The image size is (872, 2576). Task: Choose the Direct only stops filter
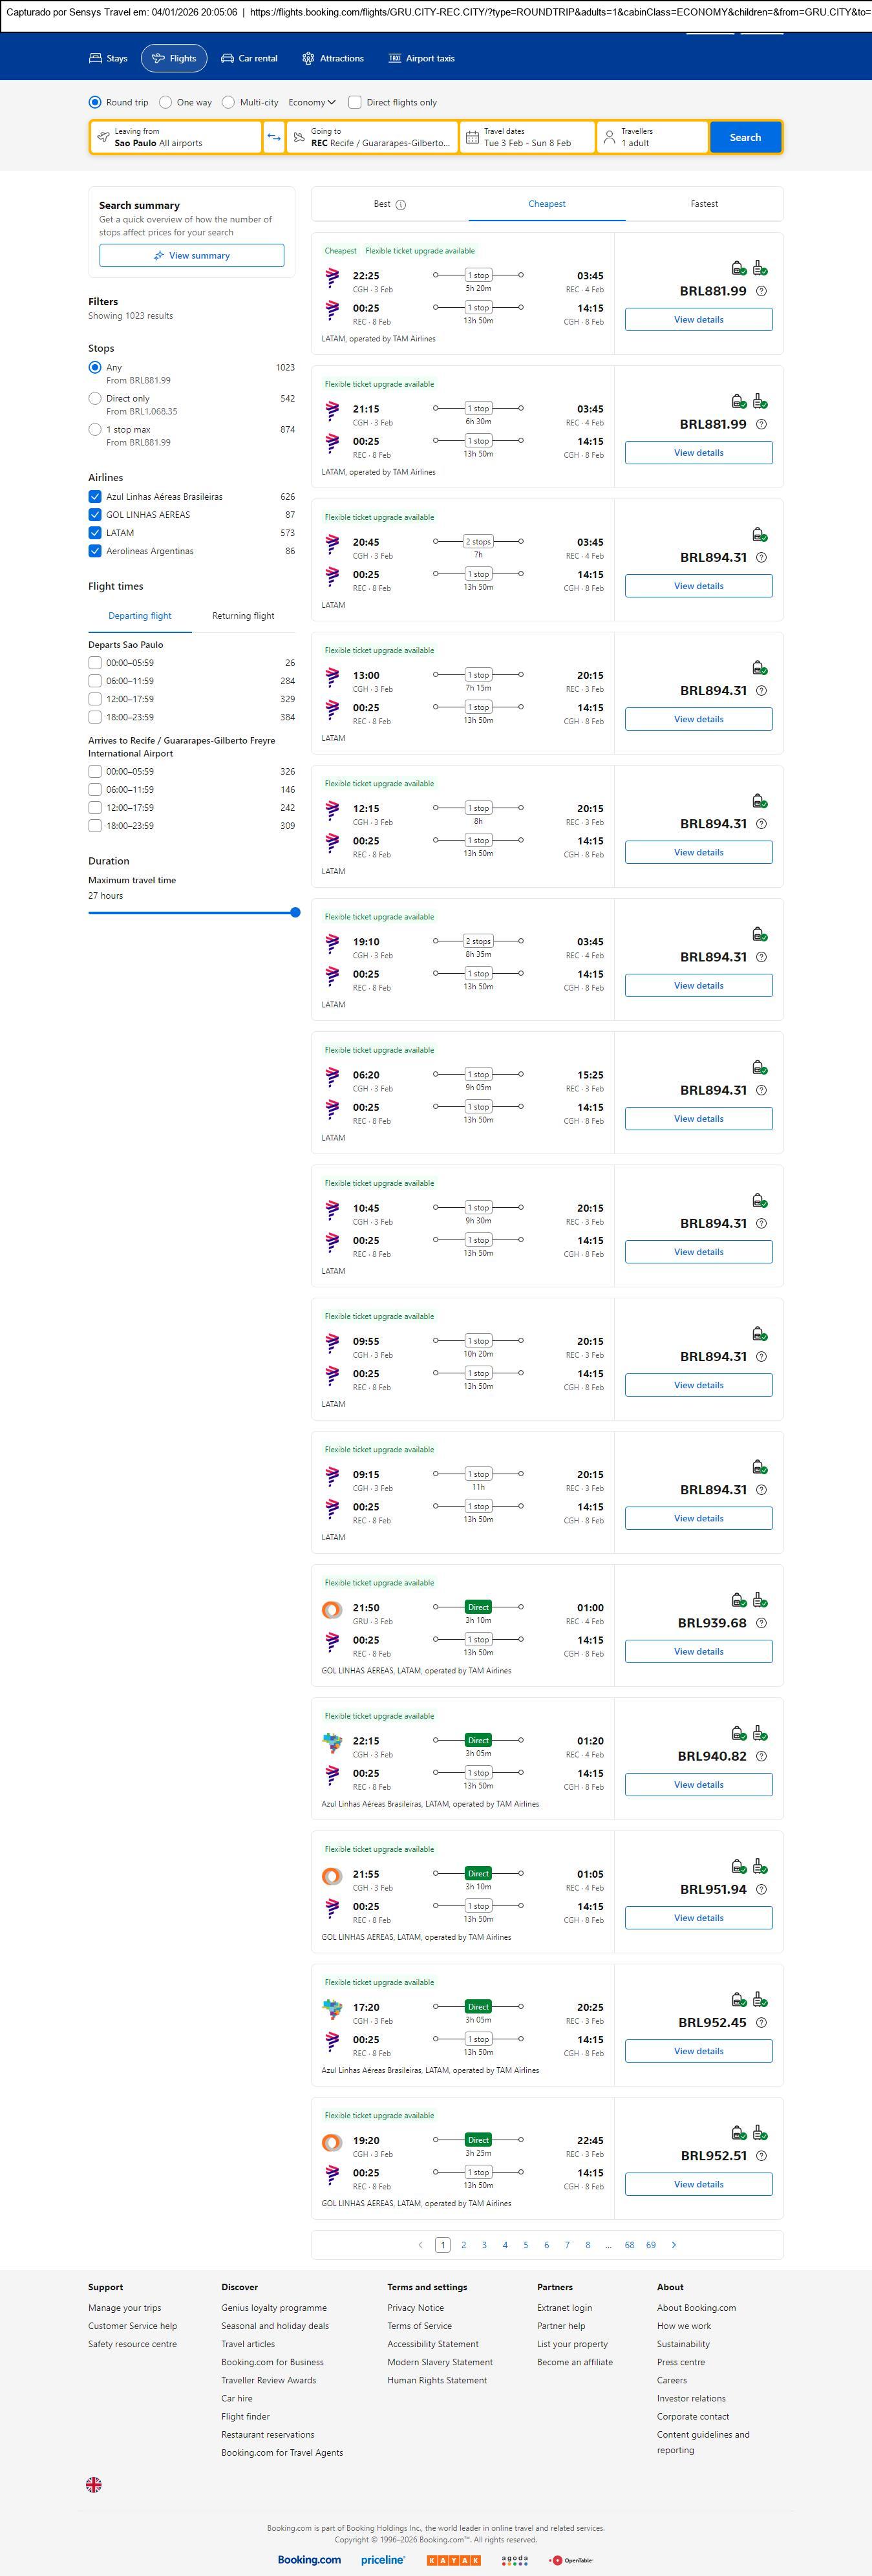(x=95, y=398)
